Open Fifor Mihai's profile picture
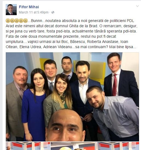This screenshot has height=150, width=141. [11, 10]
